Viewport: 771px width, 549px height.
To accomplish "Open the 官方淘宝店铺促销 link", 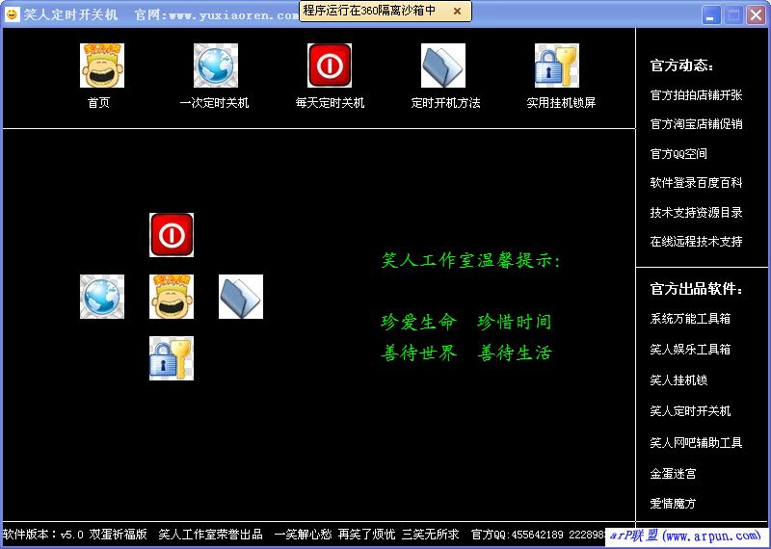I will (696, 124).
